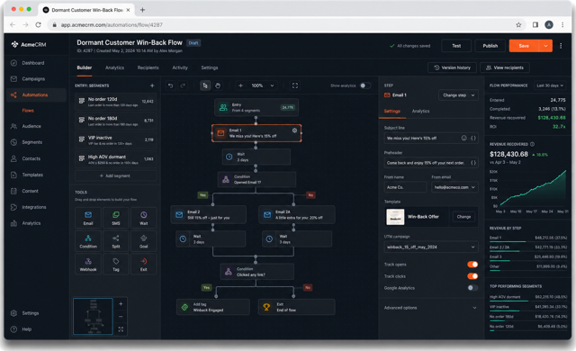Insert emoji in subject line

click(x=464, y=138)
